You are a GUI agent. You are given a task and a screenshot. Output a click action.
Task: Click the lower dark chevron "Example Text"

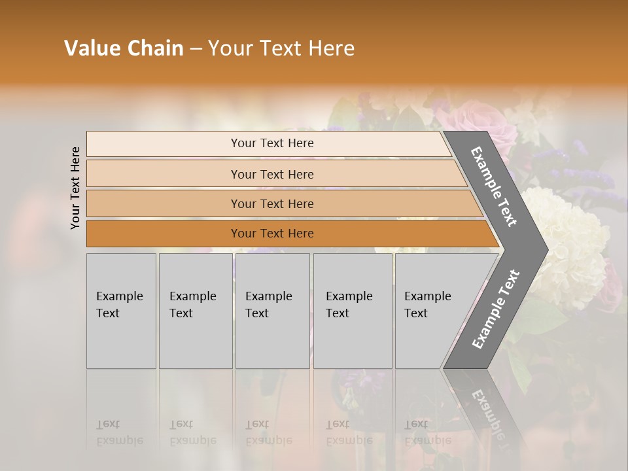[x=495, y=310]
